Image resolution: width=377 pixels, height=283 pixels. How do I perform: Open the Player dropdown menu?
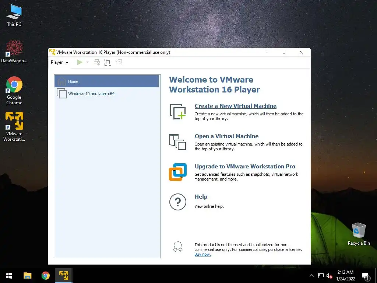(60, 62)
